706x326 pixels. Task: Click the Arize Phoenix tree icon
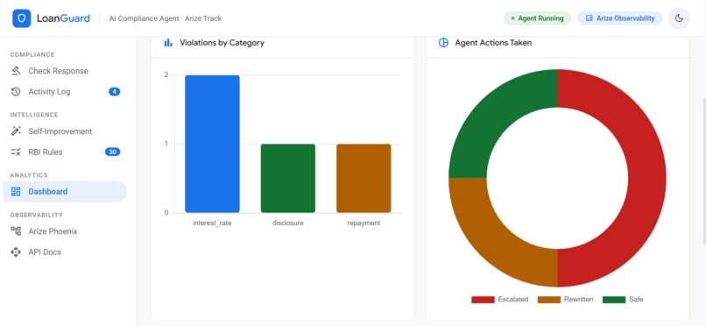coord(16,231)
